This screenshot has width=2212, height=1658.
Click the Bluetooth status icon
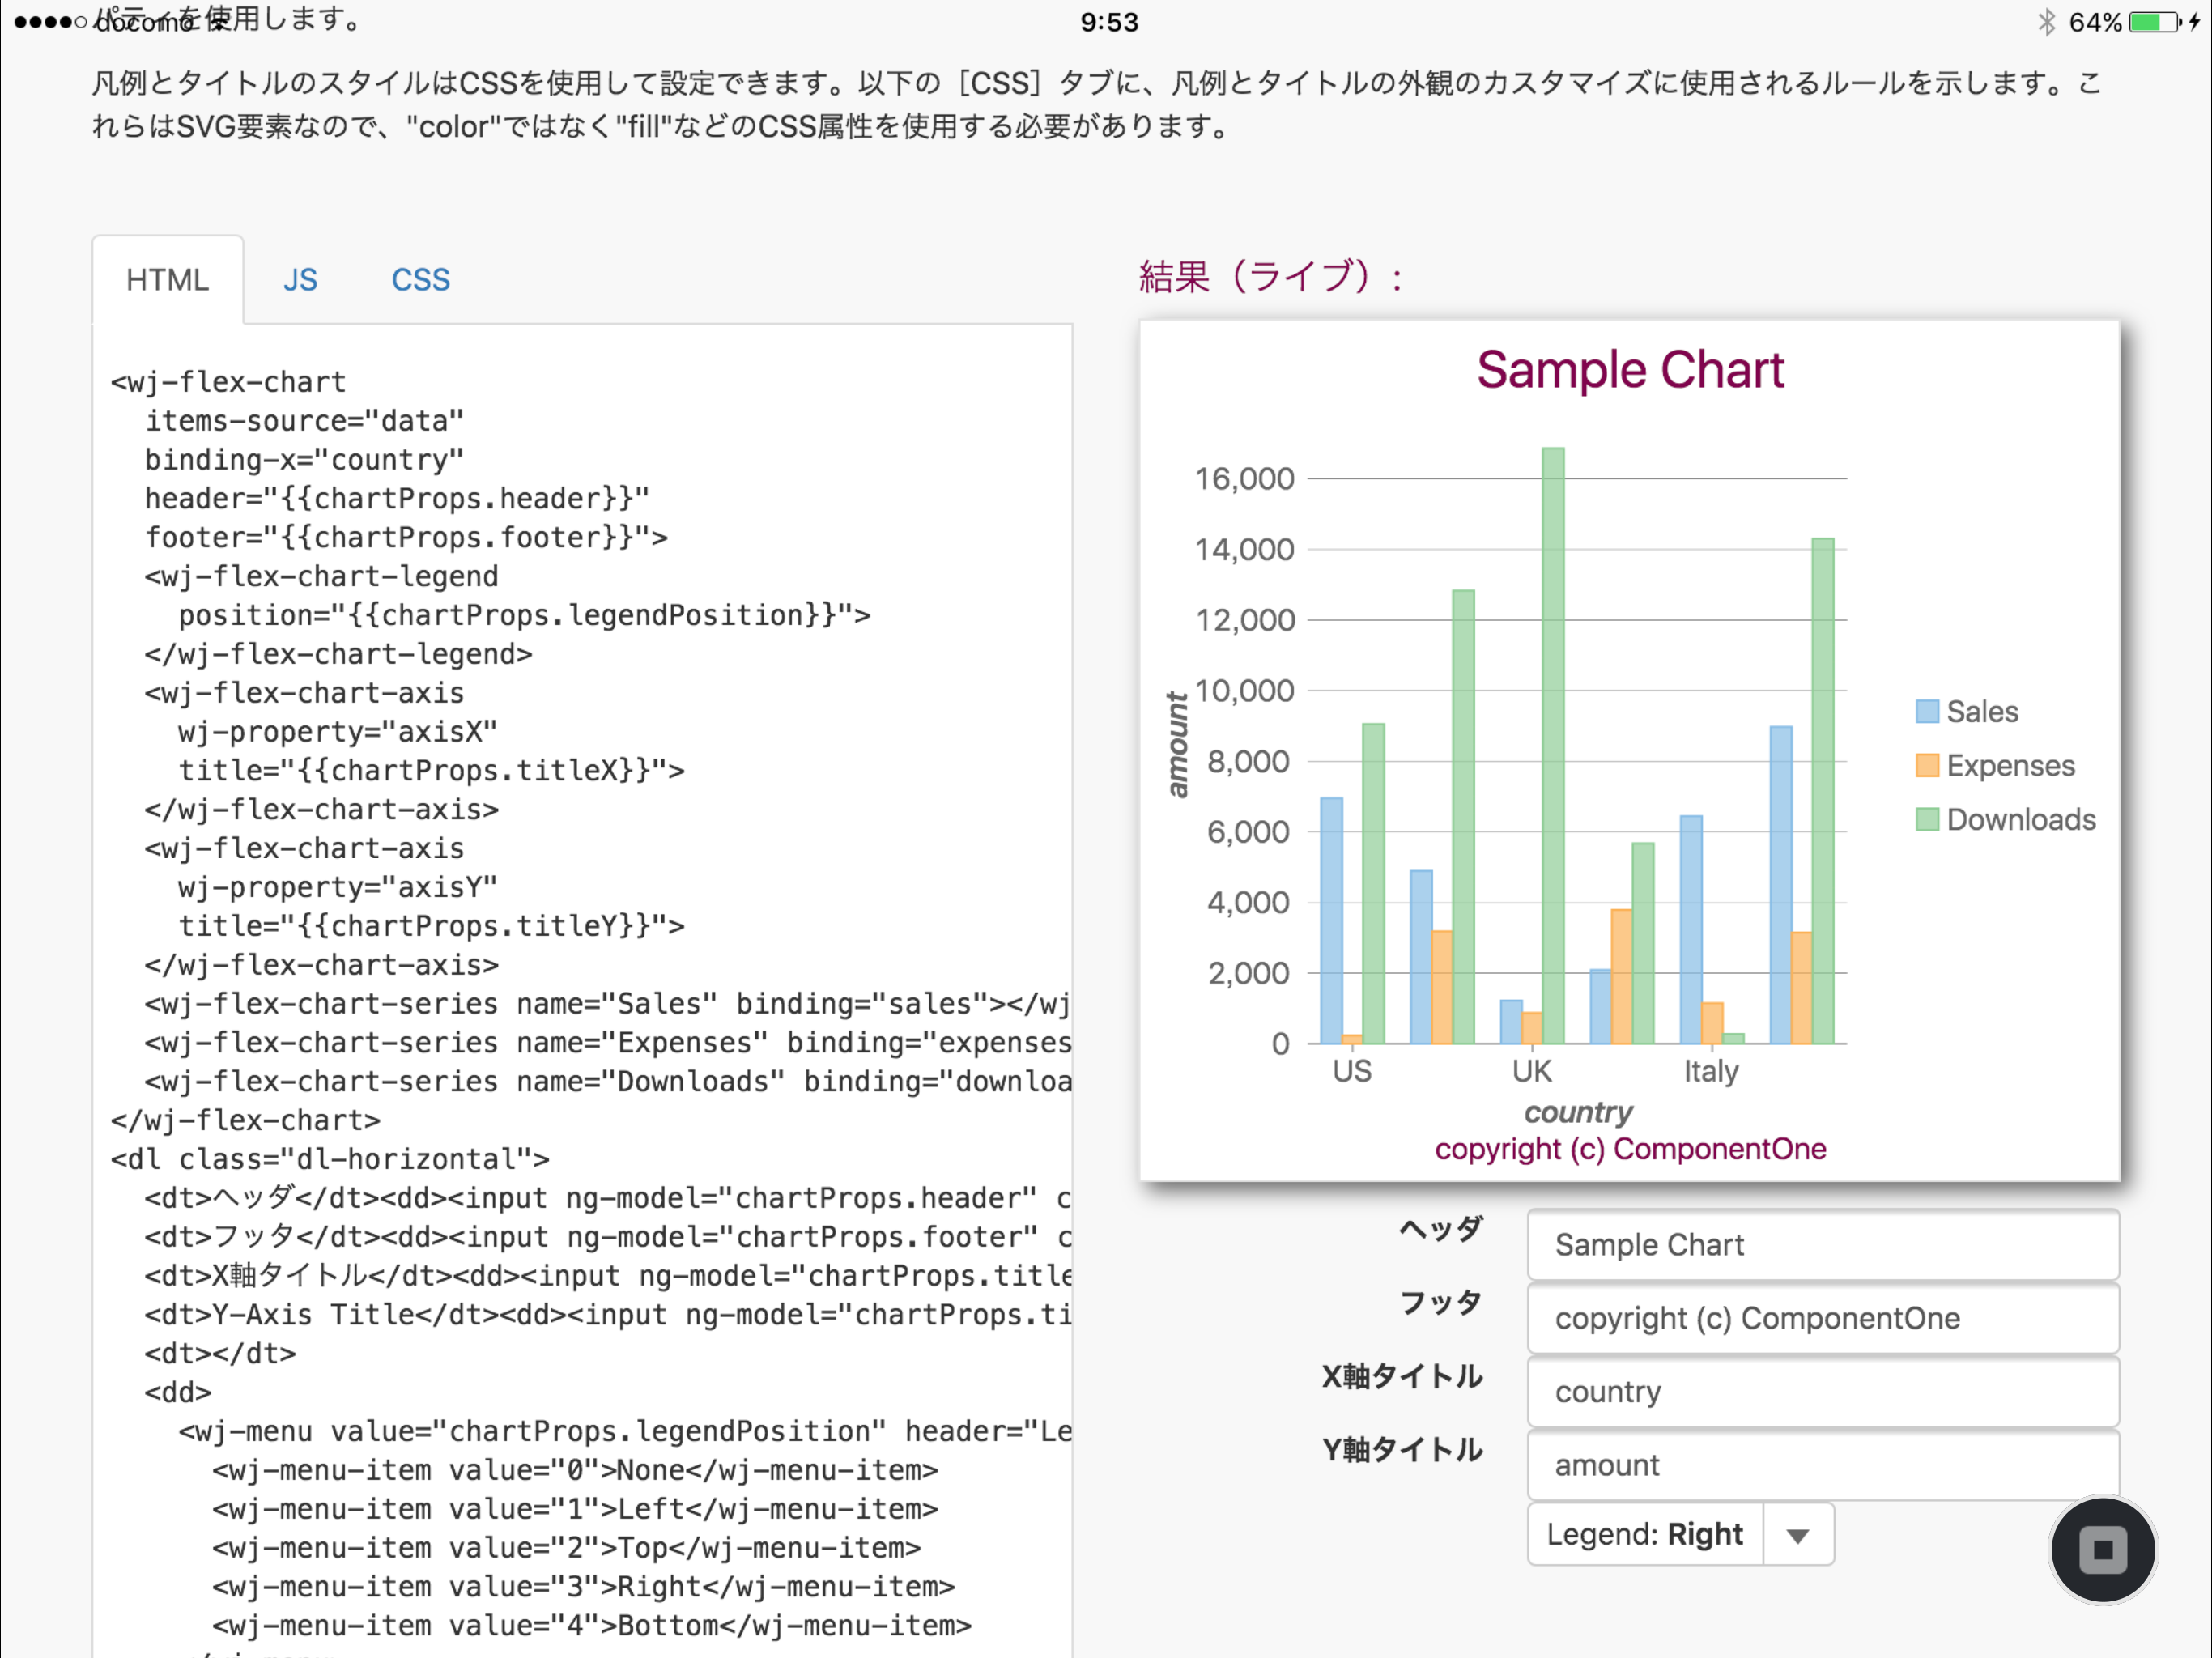pyautogui.click(x=2045, y=22)
